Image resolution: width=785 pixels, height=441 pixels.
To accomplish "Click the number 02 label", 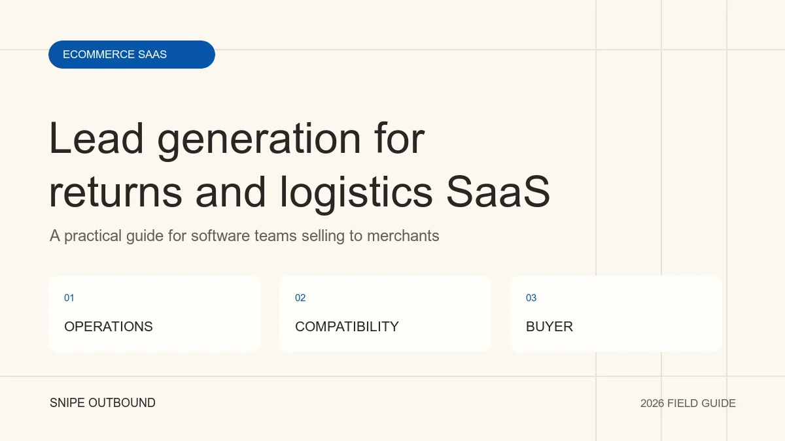I will (x=300, y=298).
